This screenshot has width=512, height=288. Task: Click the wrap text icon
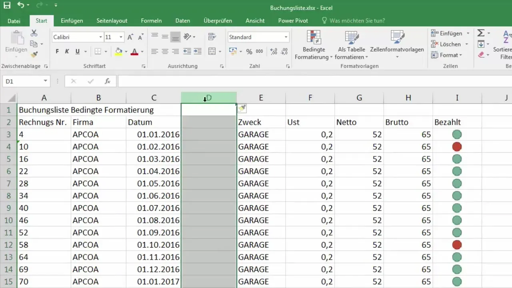coord(212,37)
